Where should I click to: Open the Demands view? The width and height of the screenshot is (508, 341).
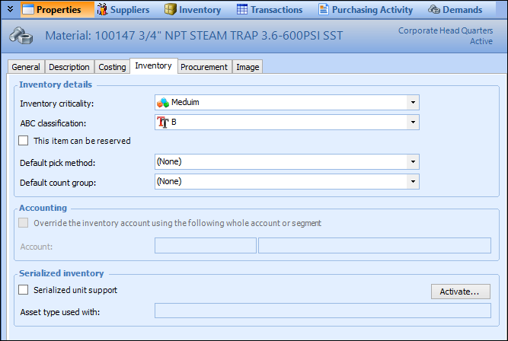[x=455, y=10]
